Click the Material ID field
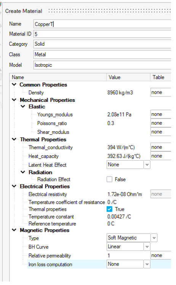Screen dimensions: 176x285 point(102,34)
